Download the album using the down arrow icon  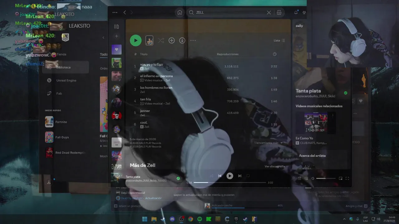point(182,40)
